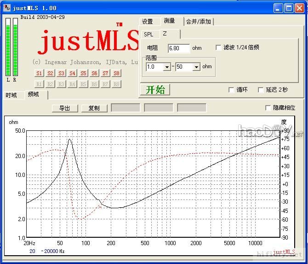Click the S6 store slot button
308x264 pixels.
(x=94, y=73)
